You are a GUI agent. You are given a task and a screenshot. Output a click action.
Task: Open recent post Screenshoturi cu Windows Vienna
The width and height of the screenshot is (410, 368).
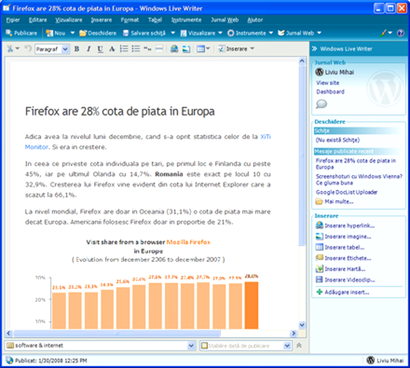coord(359,179)
